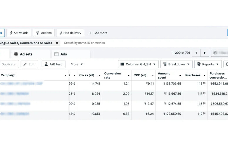The height and width of the screenshot is (146, 228).
Task: Select the Had delivery filter
Action: click(x=70, y=33)
